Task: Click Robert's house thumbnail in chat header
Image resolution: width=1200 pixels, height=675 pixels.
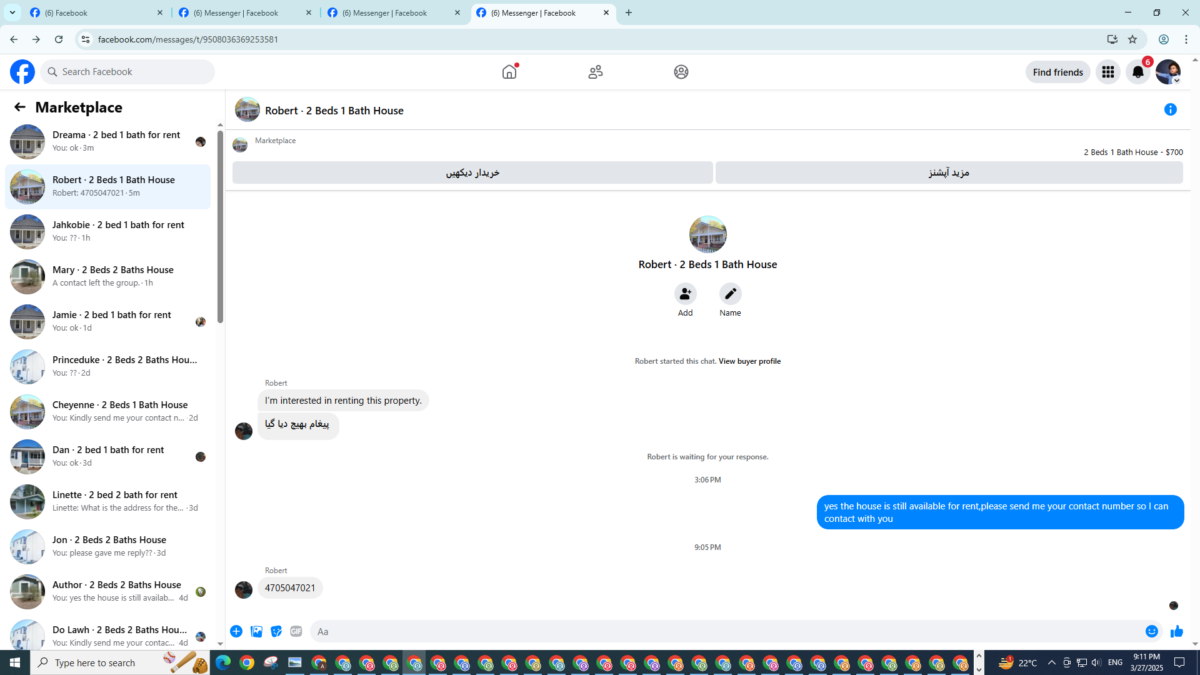Action: [247, 110]
